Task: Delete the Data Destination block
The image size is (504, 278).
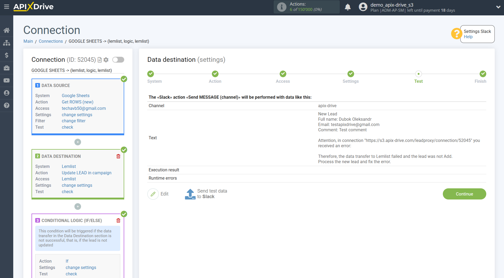Action: pyautogui.click(x=118, y=156)
